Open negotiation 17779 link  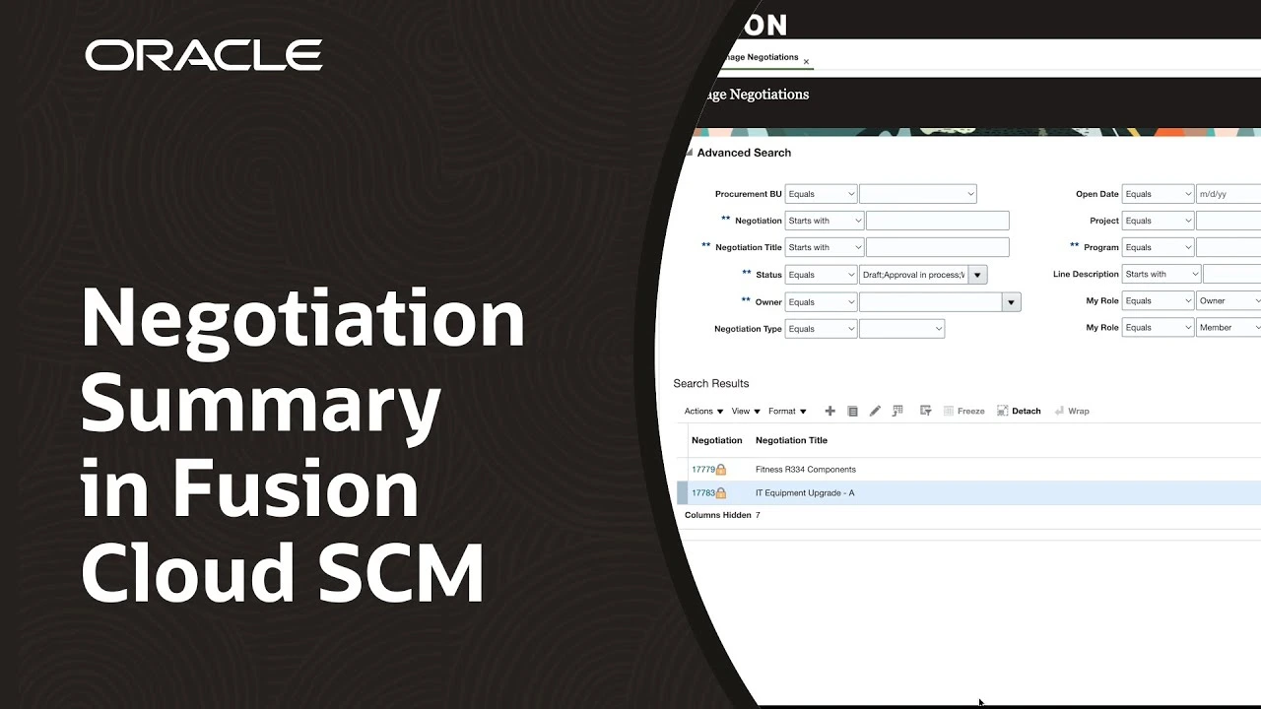[x=702, y=470]
